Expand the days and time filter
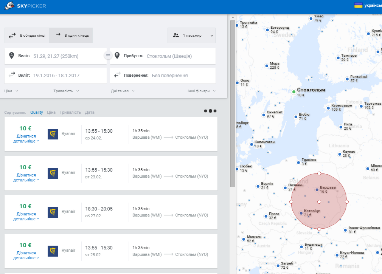The height and width of the screenshot is (274, 382). coord(123,91)
